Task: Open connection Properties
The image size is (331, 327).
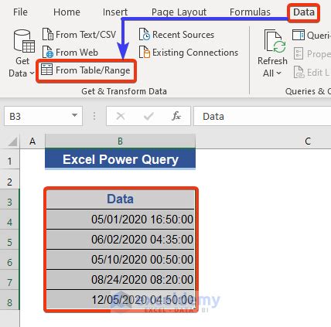Action: (x=312, y=54)
